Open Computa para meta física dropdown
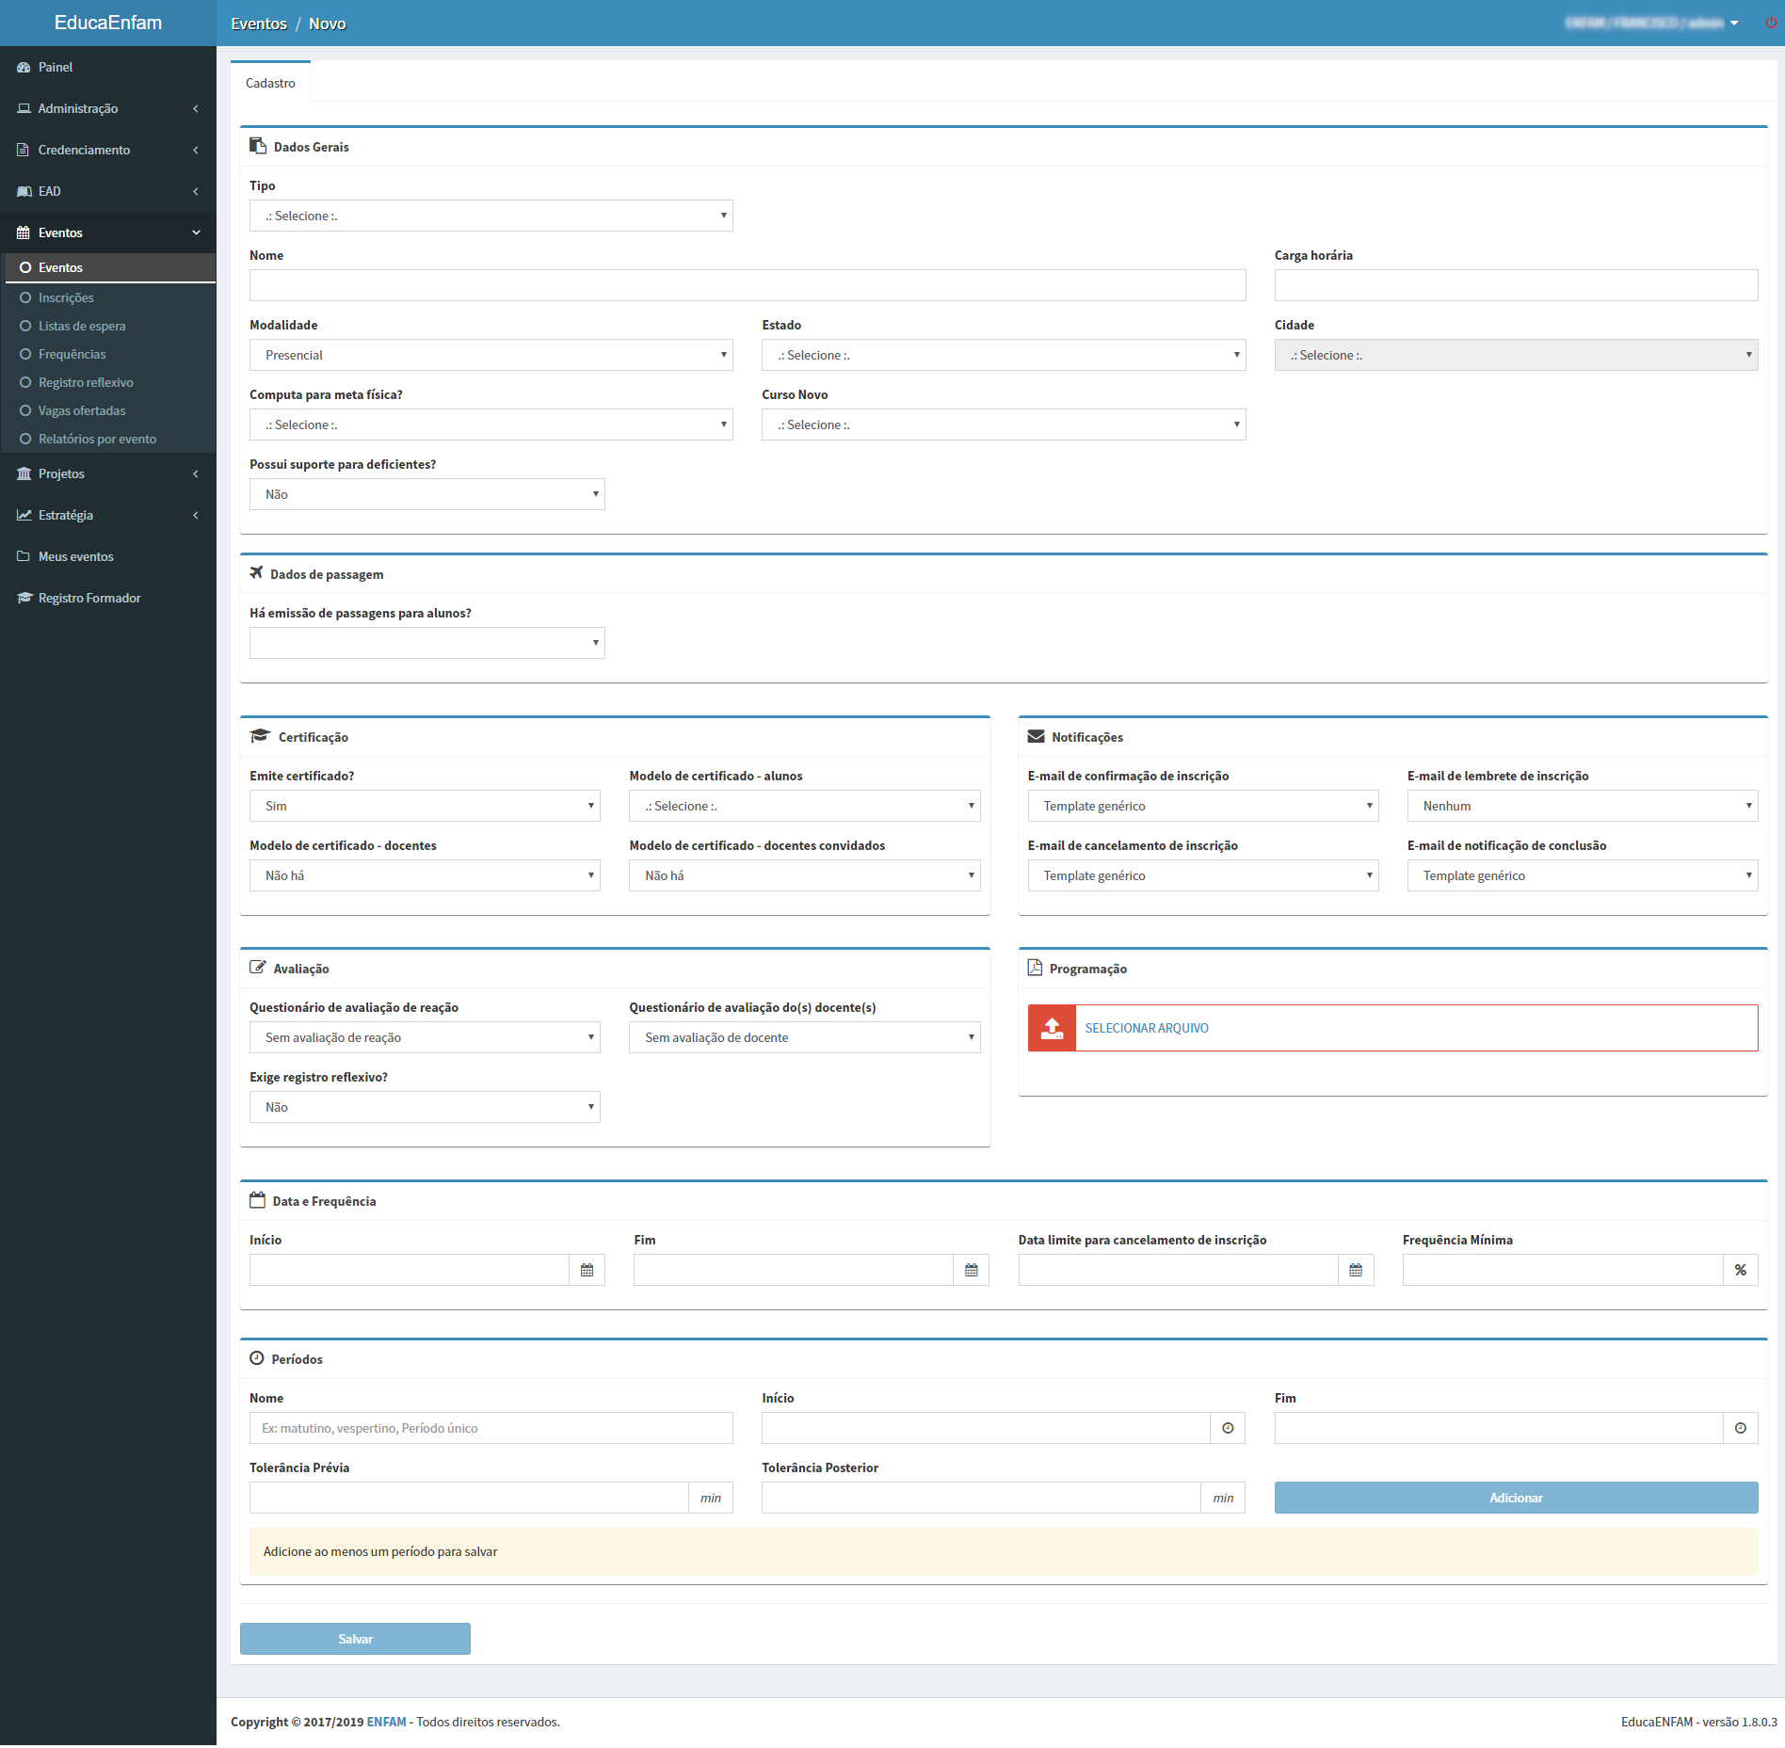The image size is (1785, 1748). click(490, 425)
